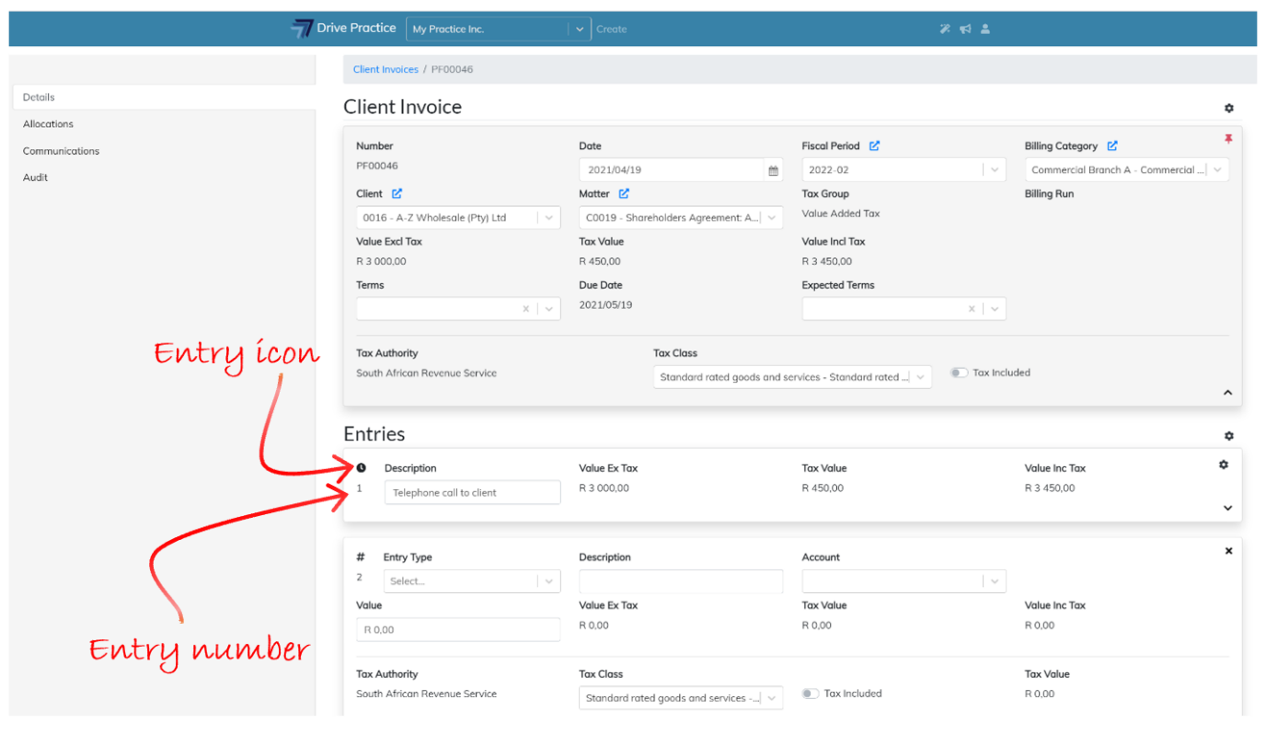The height and width of the screenshot is (746, 1266).
Task: Open the Entry Type dropdown
Action: [x=471, y=581]
